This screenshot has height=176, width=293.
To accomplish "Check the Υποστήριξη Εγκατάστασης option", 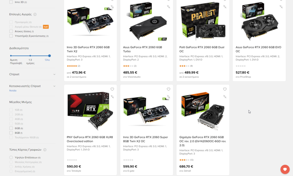I will click(11, 36).
